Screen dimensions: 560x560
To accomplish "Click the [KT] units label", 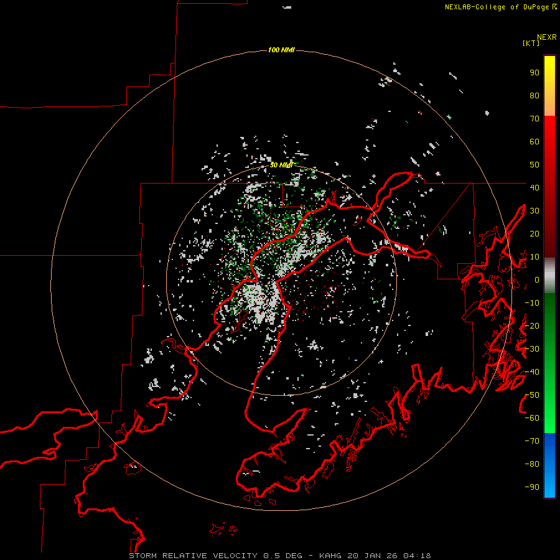I will click(x=531, y=43).
